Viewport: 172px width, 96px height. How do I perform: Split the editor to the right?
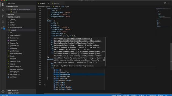(165, 3)
